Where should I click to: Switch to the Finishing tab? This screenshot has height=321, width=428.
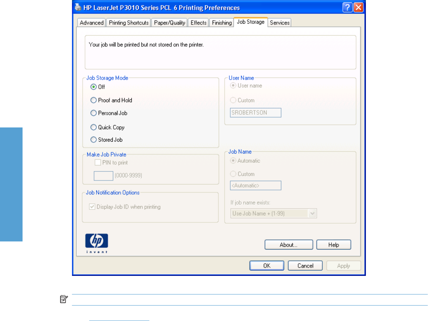[x=222, y=23]
